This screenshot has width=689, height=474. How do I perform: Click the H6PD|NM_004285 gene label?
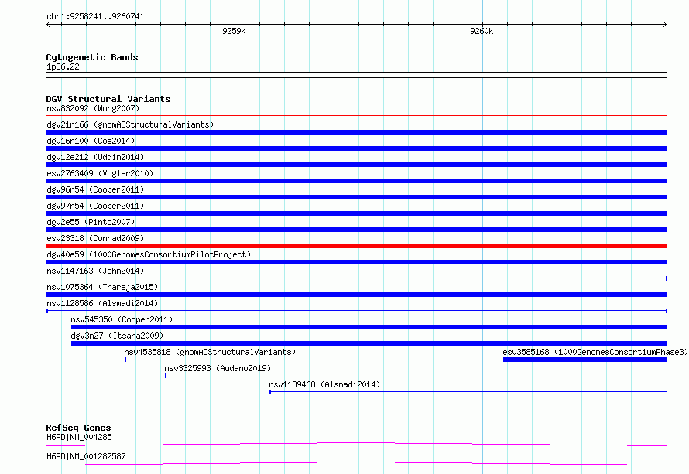point(79,437)
